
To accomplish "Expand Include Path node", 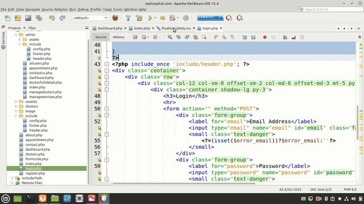I will (x=12, y=178).
